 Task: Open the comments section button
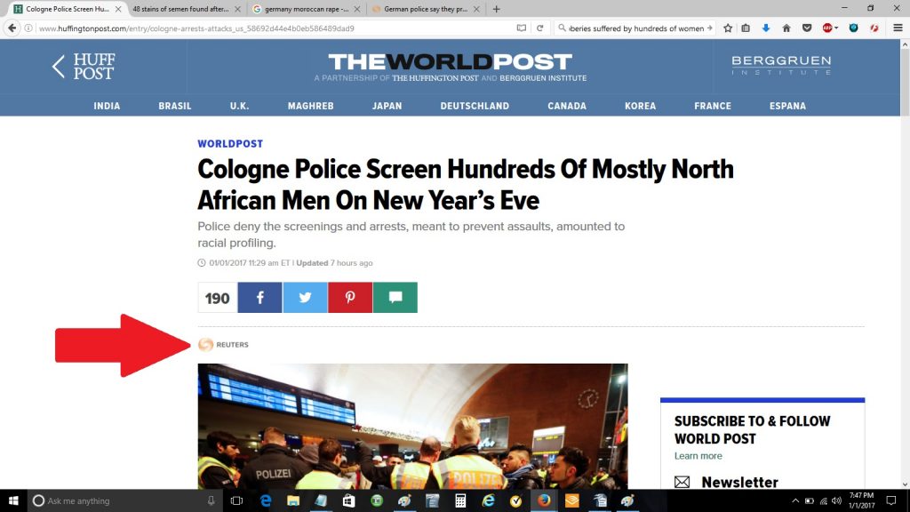tap(395, 298)
